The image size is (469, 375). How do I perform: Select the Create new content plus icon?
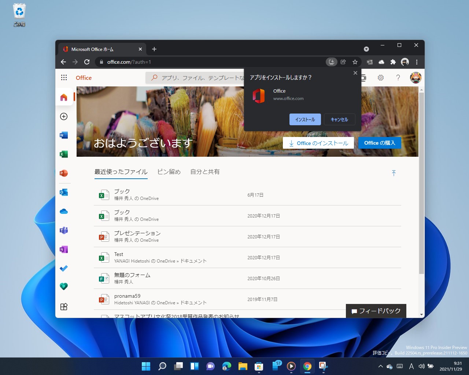point(64,116)
